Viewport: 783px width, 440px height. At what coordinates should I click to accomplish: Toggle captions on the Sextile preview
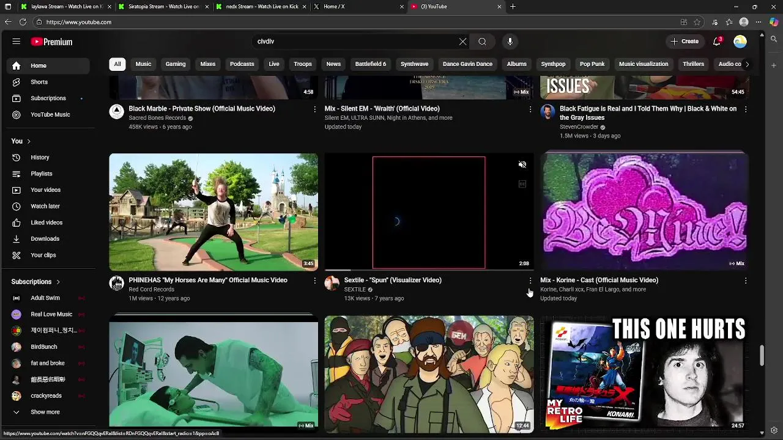[x=522, y=184]
